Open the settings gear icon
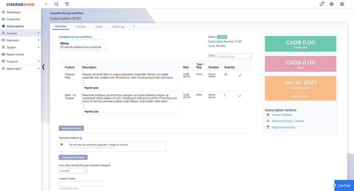This screenshot has height=191, width=354. 332,4
